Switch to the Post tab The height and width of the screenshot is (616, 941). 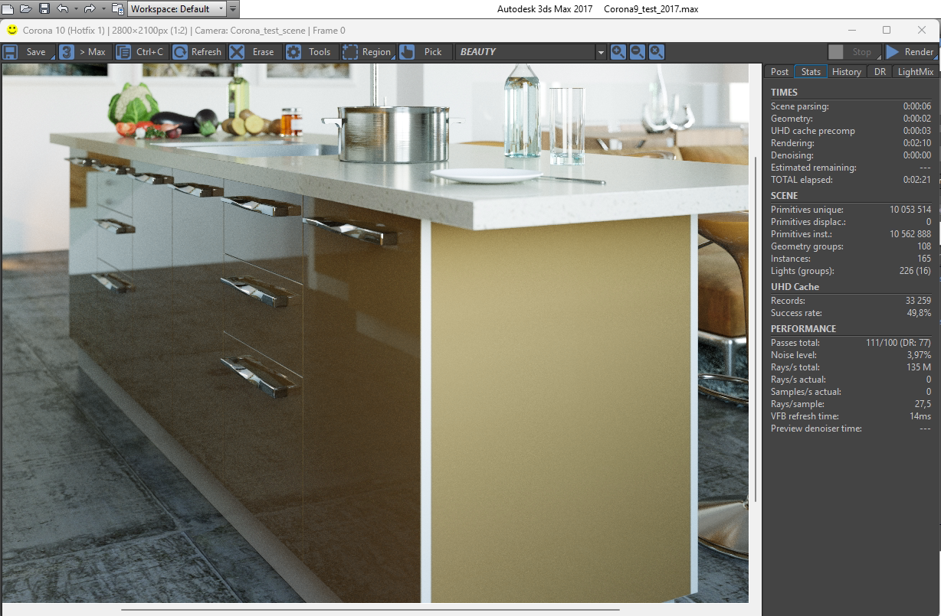click(779, 71)
